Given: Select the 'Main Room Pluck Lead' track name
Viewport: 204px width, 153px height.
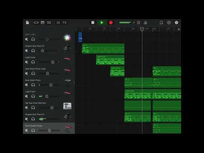Looking at the screenshot, I should 35,69.
